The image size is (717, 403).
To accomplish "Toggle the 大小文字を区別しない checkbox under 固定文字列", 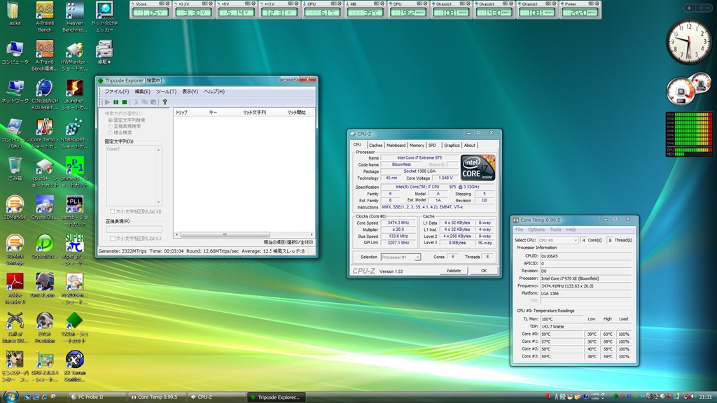I will pyautogui.click(x=113, y=211).
